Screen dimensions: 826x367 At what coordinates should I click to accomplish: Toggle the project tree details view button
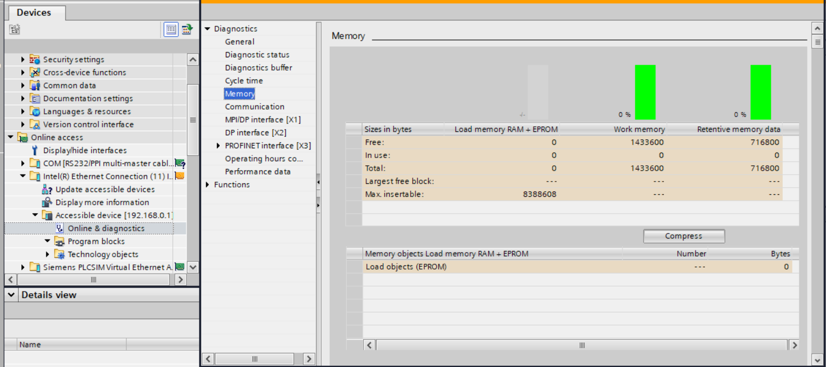point(171,30)
